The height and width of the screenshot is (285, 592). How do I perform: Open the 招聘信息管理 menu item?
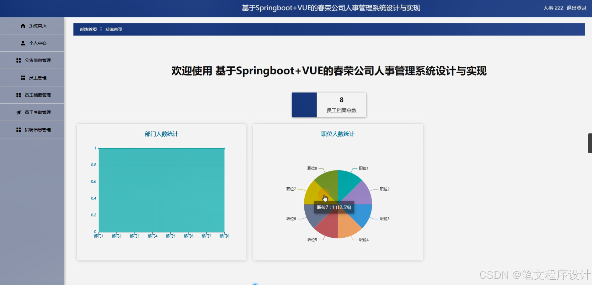click(x=38, y=129)
